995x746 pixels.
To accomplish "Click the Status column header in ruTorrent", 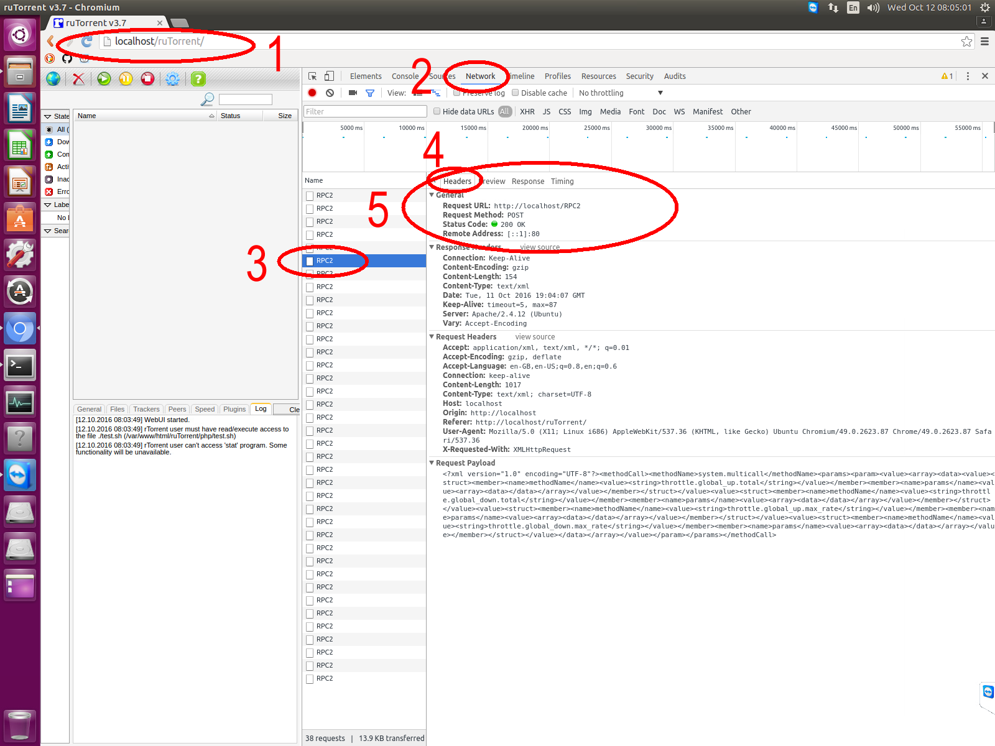I will coord(239,116).
